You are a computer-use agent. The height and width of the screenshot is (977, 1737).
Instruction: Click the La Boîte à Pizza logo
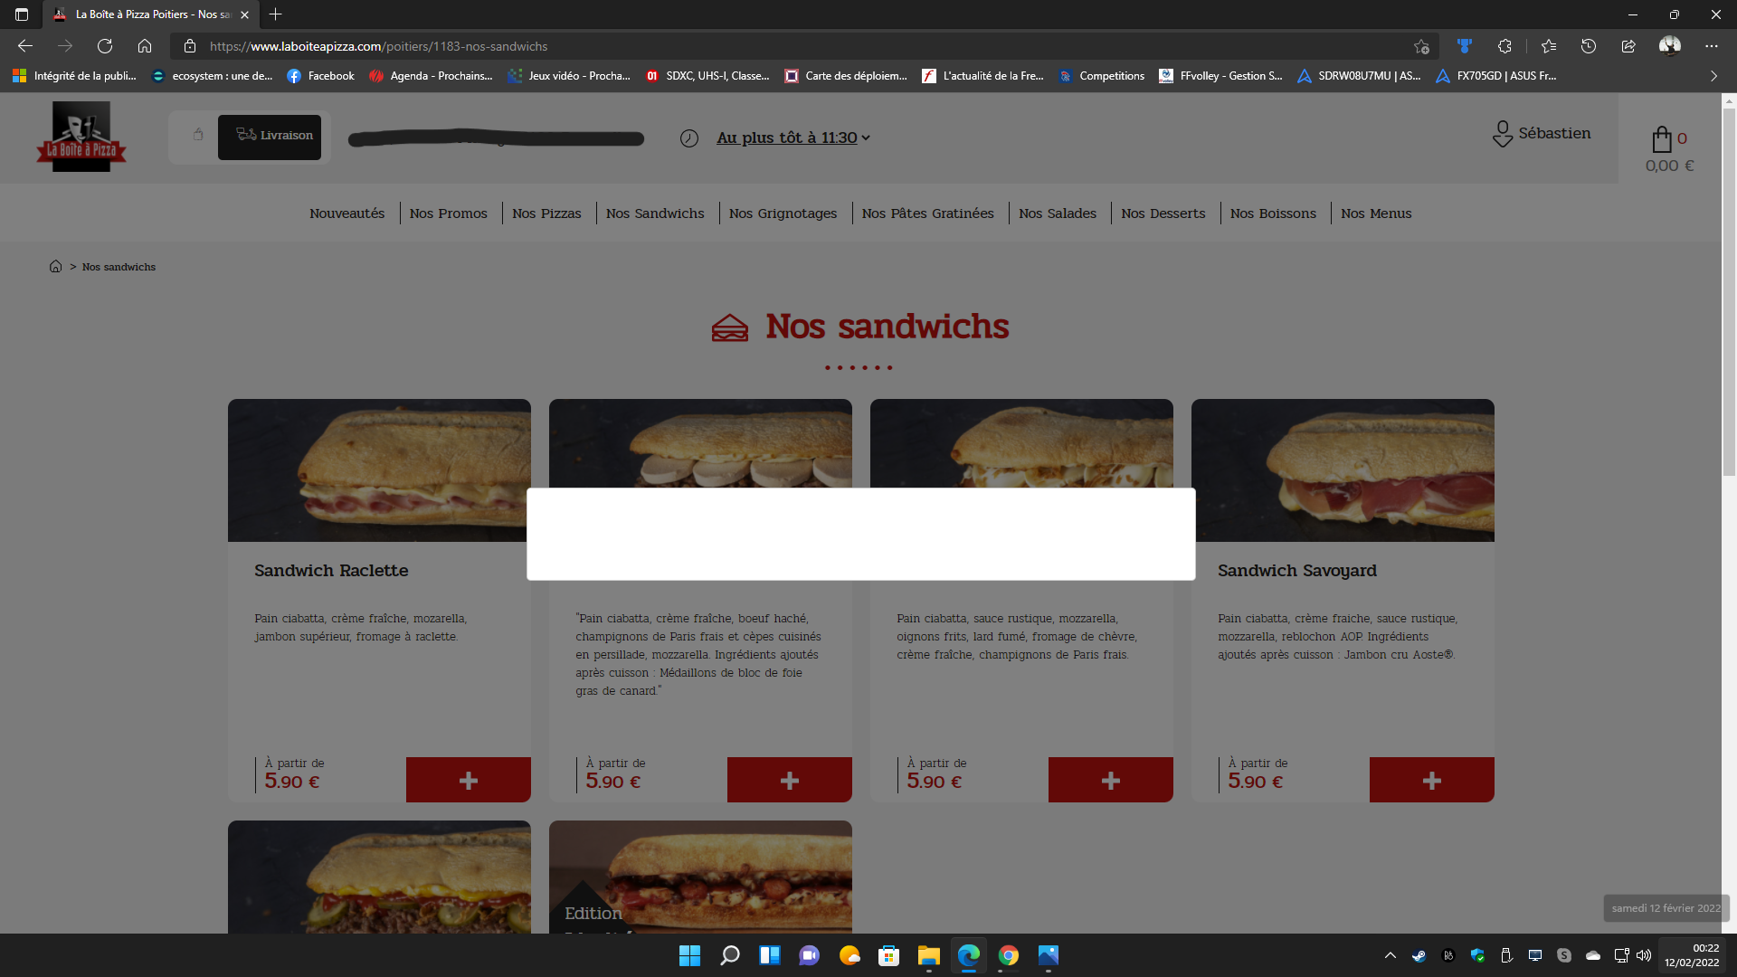coord(81,137)
